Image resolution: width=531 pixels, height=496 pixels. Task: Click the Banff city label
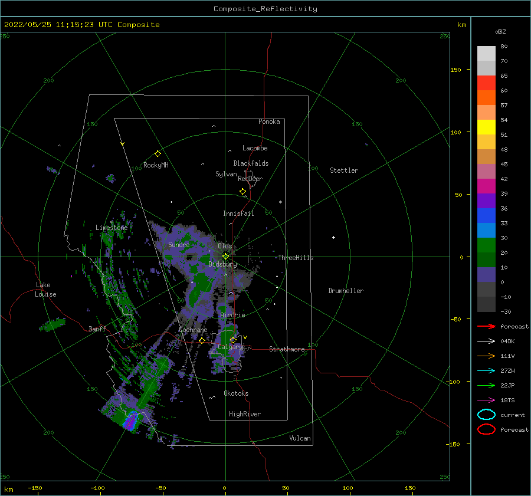97,329
